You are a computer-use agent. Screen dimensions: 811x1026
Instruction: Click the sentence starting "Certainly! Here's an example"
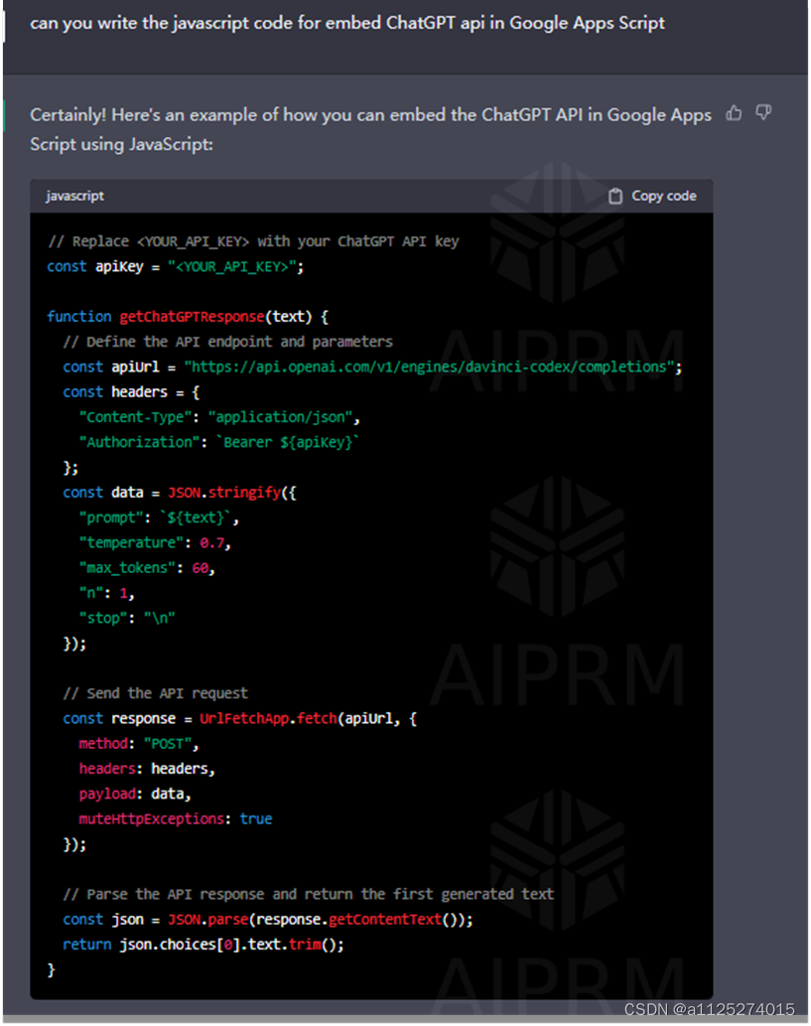click(371, 129)
